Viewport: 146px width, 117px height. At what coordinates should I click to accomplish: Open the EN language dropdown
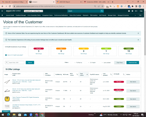[x=136, y=11]
